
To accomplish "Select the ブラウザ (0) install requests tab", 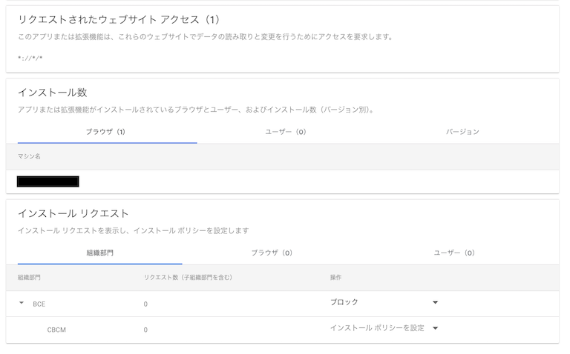I will click(x=271, y=253).
